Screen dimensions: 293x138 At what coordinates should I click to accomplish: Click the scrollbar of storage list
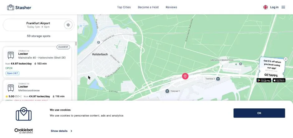click(x=76, y=44)
